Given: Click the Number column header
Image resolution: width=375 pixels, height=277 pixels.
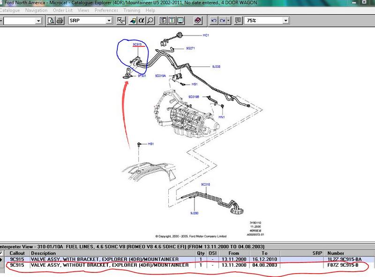Looking at the screenshot, I should tap(349, 253).
